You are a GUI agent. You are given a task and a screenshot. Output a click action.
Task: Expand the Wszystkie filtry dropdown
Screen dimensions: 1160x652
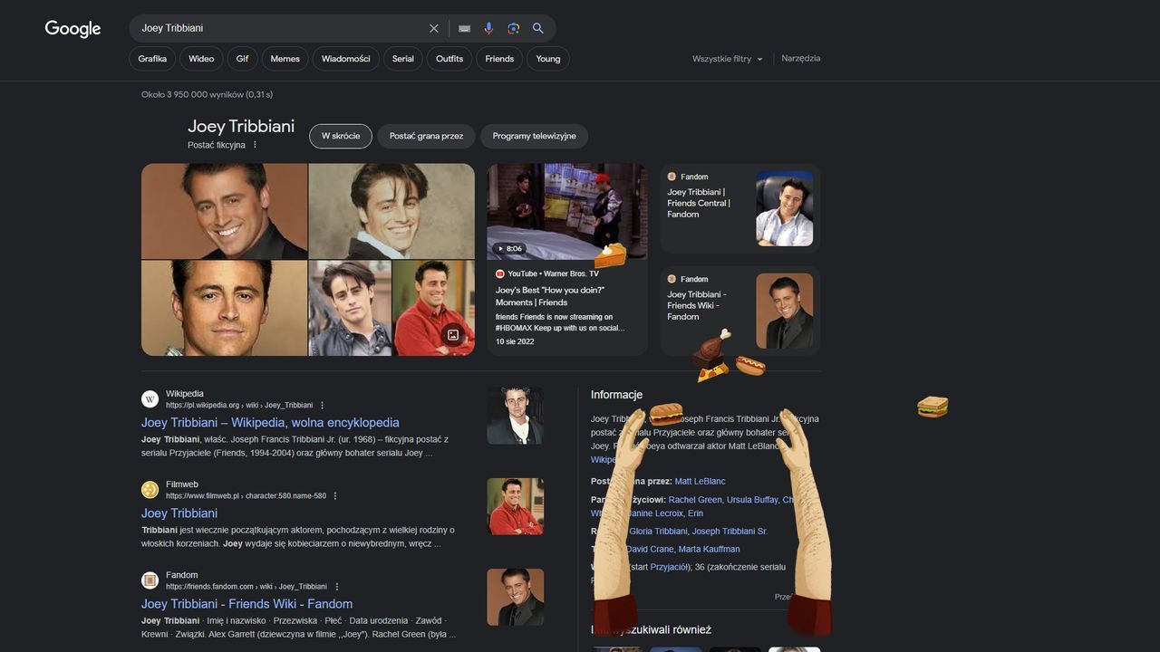coord(728,59)
